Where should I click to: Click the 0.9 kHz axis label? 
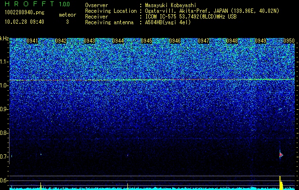tap(4, 109)
